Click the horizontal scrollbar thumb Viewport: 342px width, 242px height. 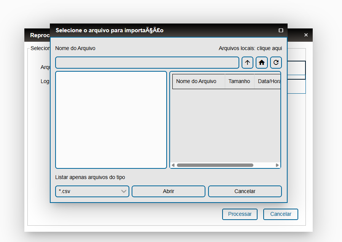[215, 165]
